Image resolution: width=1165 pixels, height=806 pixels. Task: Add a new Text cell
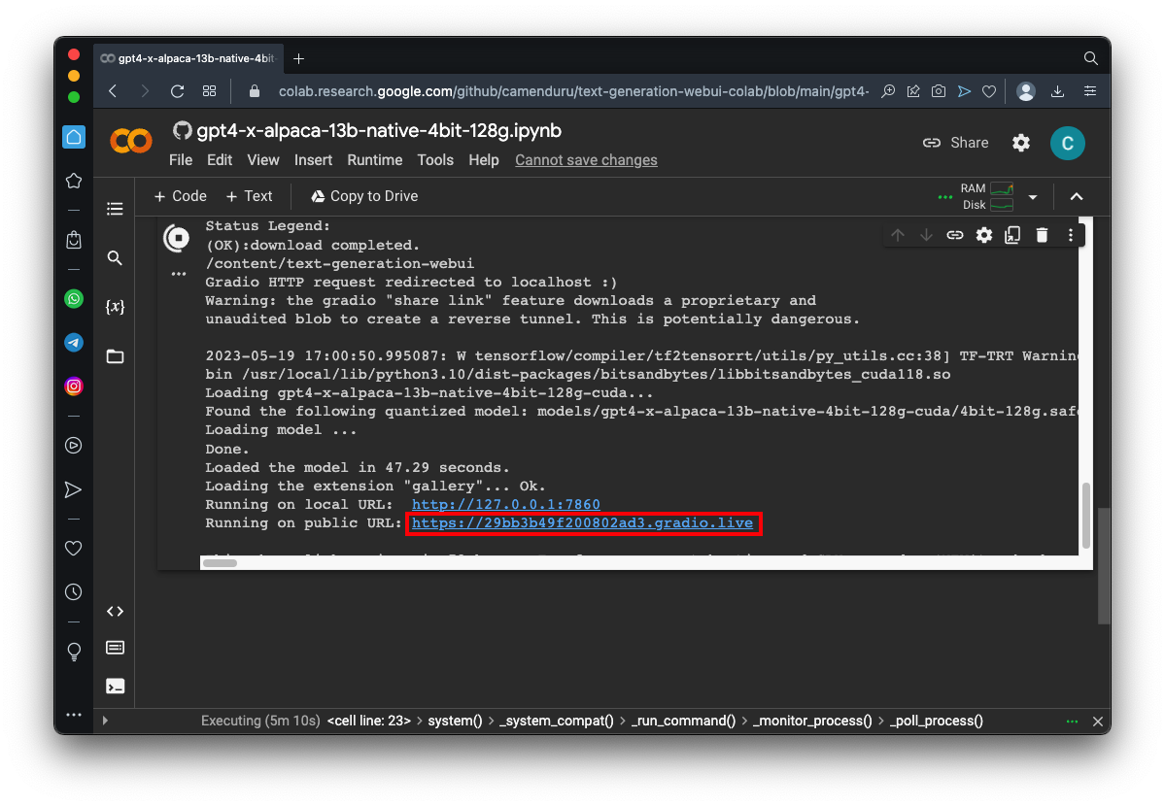[x=250, y=196]
